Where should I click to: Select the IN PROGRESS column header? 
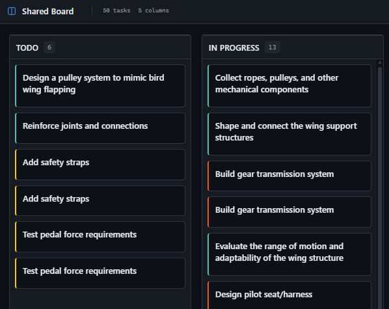point(293,47)
